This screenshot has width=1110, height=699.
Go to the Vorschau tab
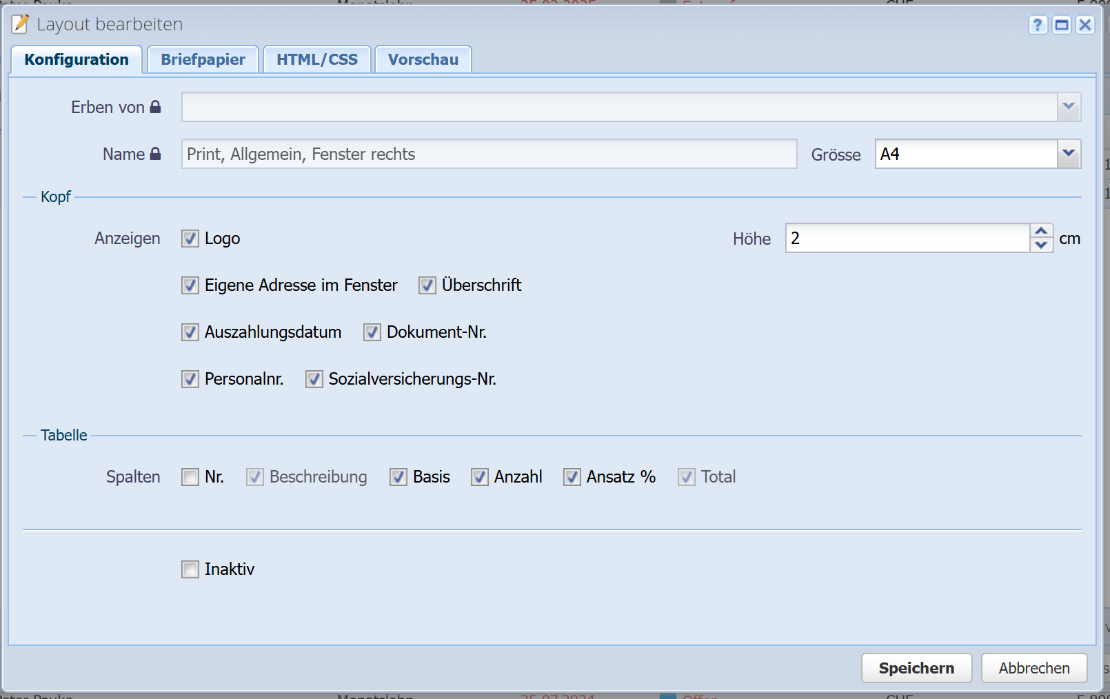pyautogui.click(x=423, y=60)
